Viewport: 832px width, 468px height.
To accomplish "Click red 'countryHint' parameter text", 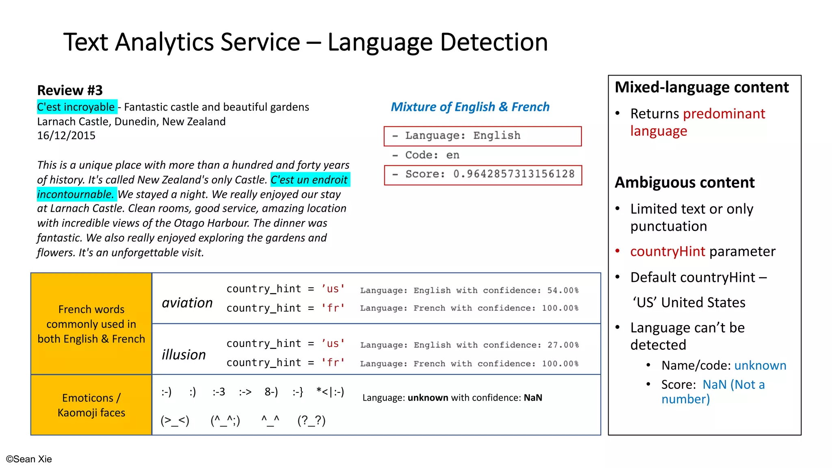I will (667, 251).
